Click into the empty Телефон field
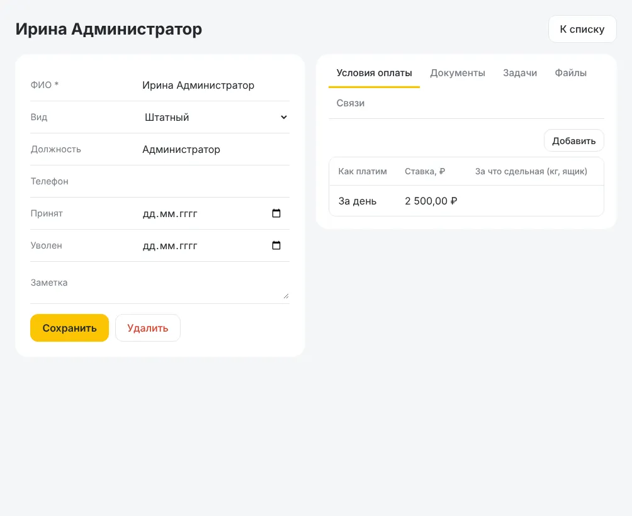 pyautogui.click(x=215, y=181)
